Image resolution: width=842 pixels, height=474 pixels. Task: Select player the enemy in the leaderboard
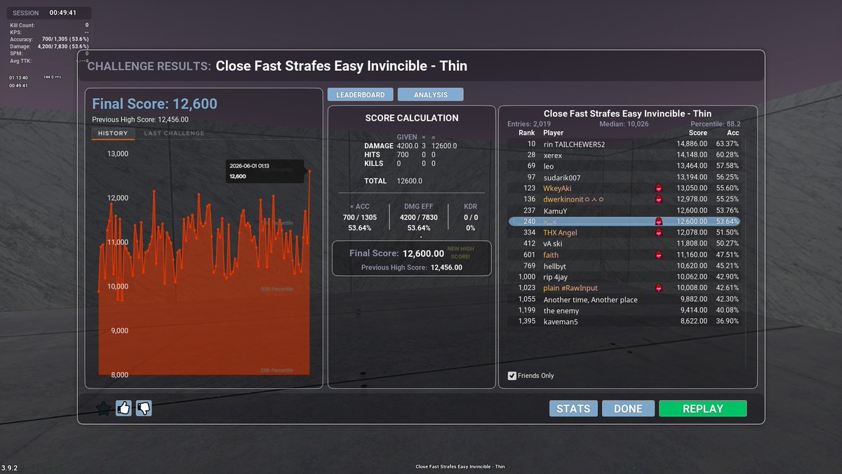(561, 310)
